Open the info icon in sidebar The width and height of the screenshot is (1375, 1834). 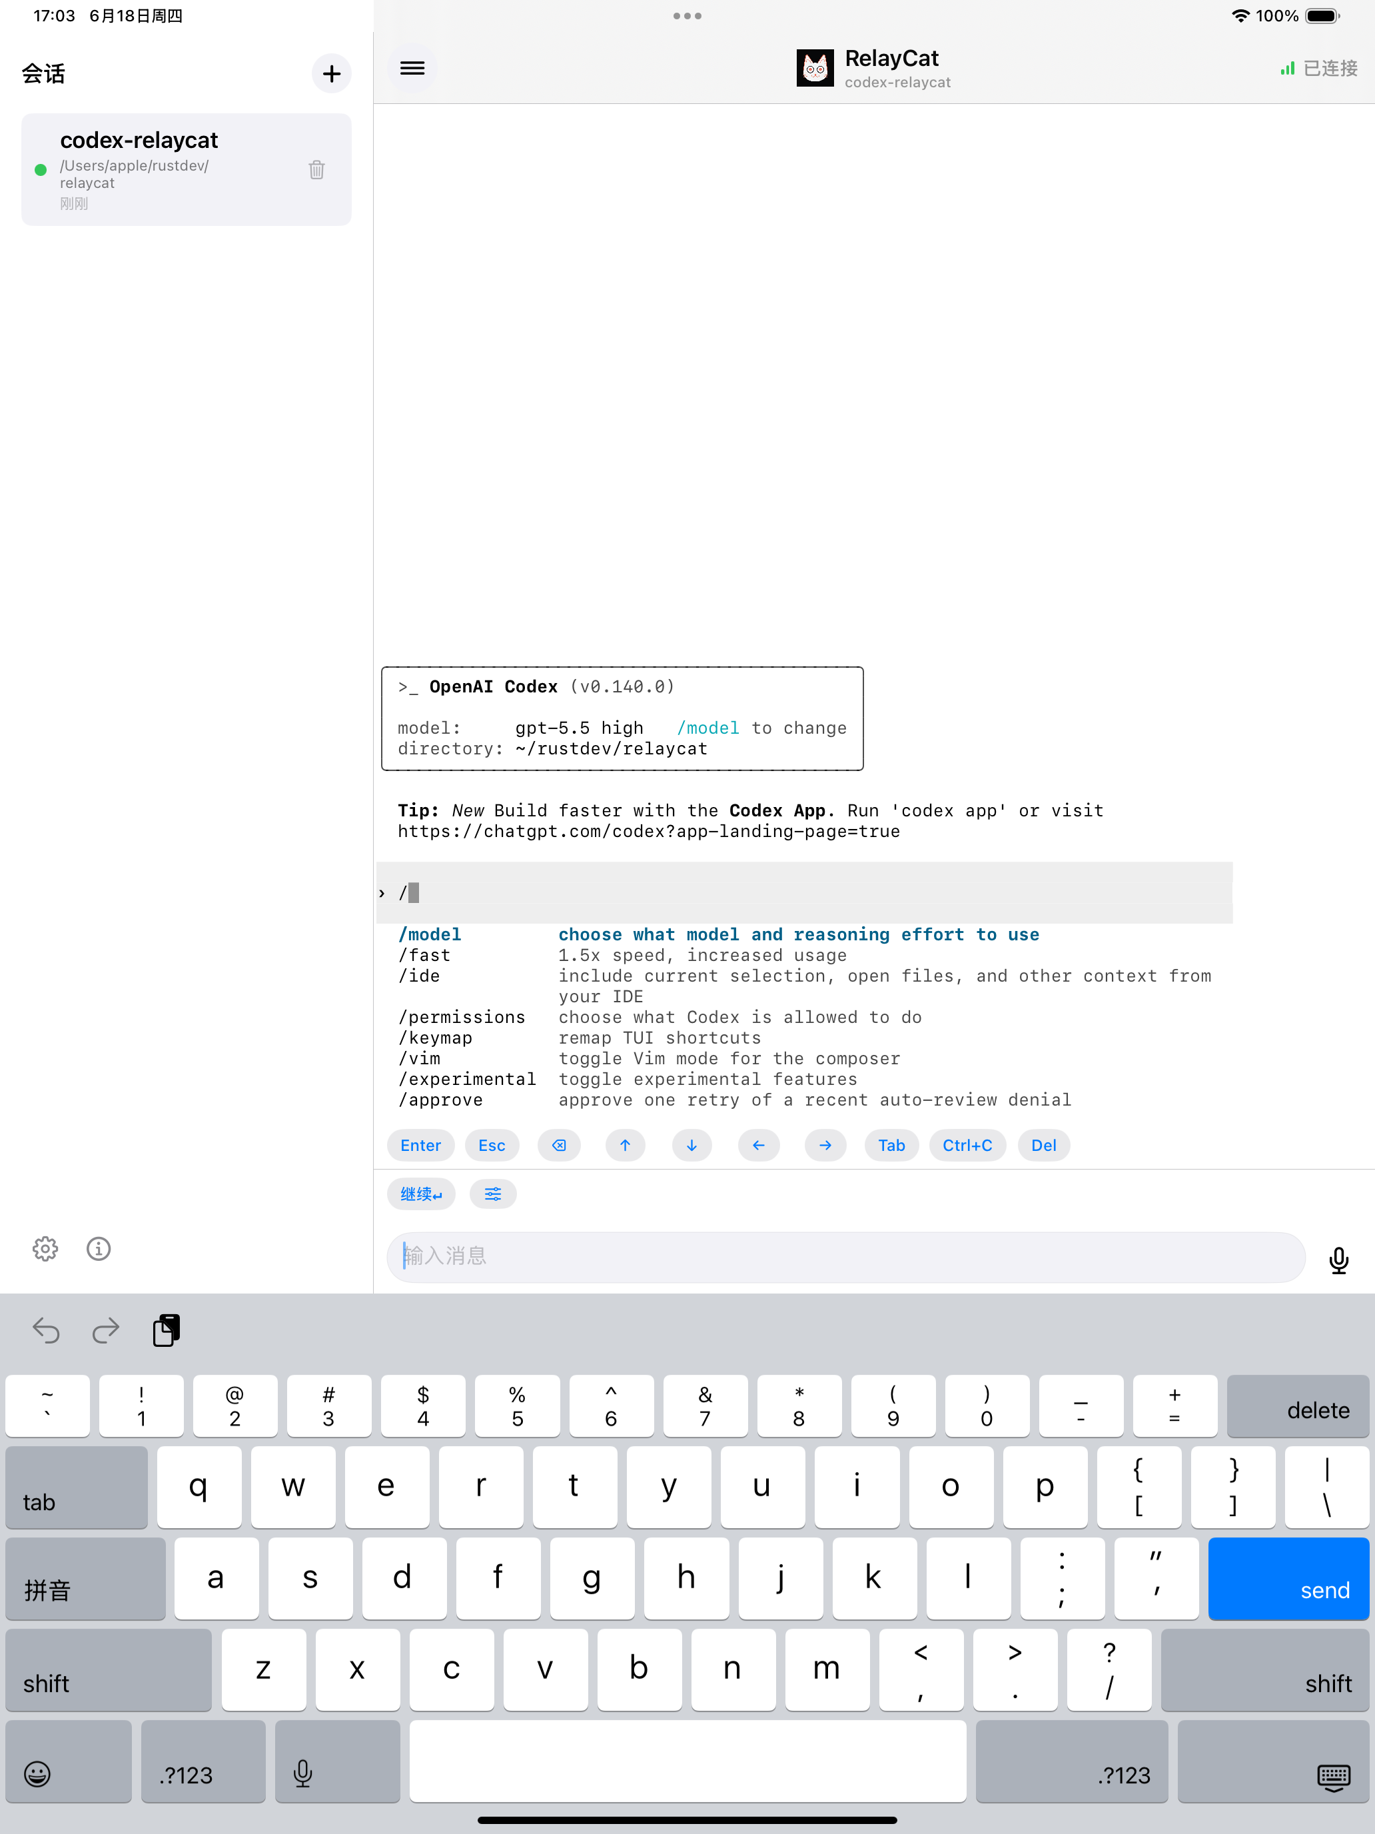(x=99, y=1249)
